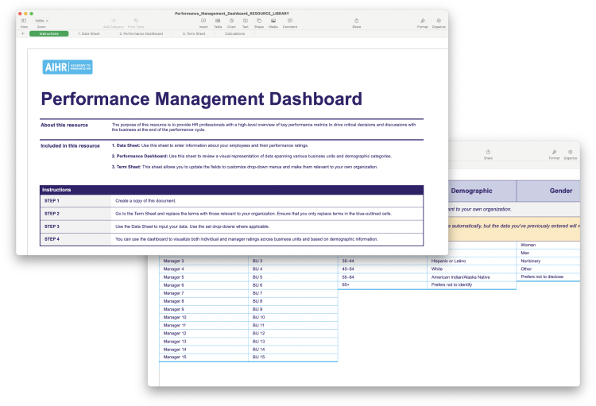The image size is (596, 406).
Task: Switch to the 1. Data Sheet tab
Action: point(89,34)
